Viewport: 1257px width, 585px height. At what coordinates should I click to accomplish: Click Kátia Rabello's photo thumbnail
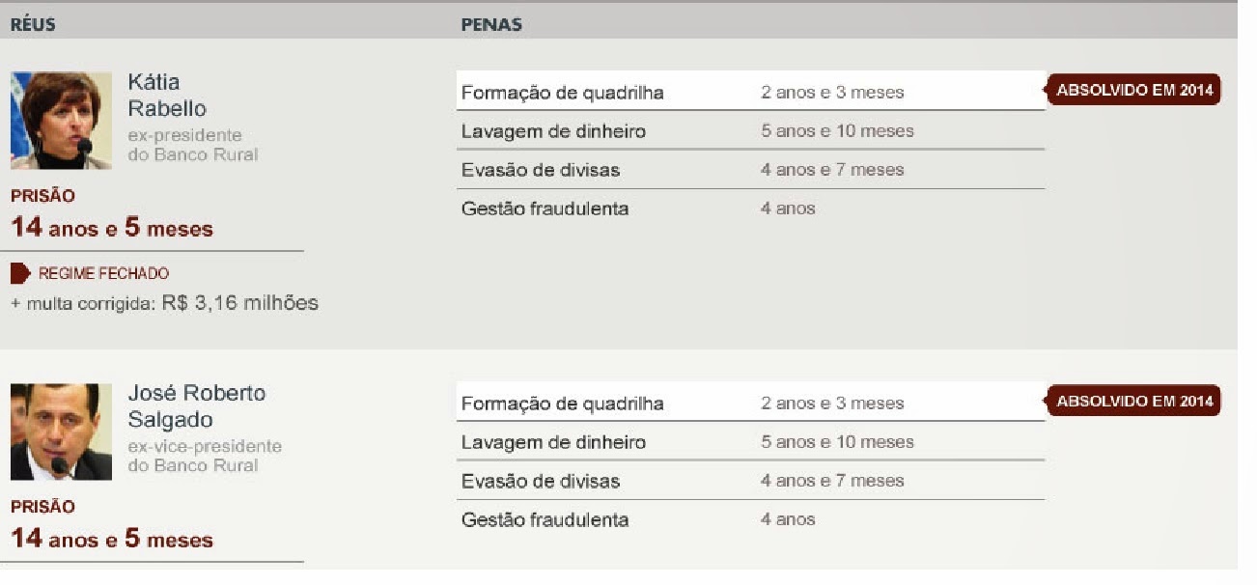pos(61,121)
